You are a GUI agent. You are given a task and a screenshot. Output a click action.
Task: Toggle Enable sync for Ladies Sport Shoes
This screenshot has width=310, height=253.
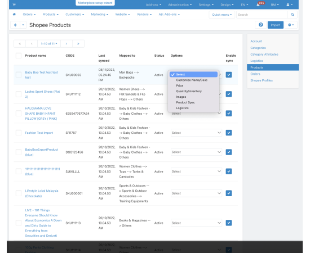229,94
